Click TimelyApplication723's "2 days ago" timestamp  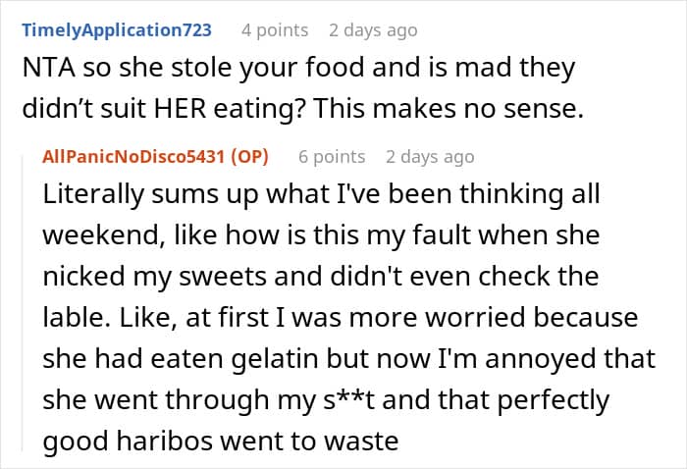(x=373, y=29)
